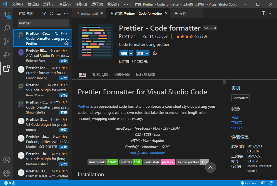Open the 文件(F) menu
277x186 pixels.
(17, 4)
